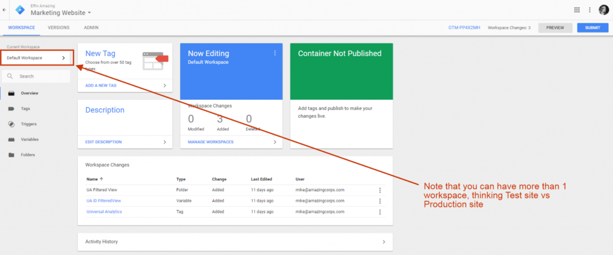Click chevron beside Edit Description
Screen dimensions: 613x255
(x=165, y=142)
